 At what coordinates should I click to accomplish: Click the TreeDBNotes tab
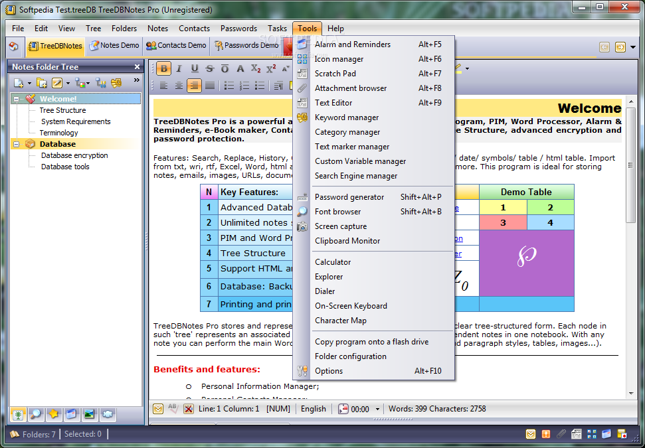pyautogui.click(x=56, y=46)
